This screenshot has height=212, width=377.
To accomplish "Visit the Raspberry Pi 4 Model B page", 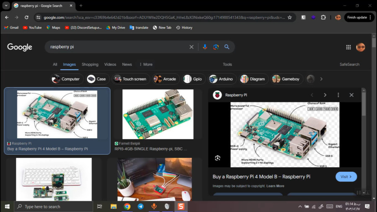I will 346,177.
